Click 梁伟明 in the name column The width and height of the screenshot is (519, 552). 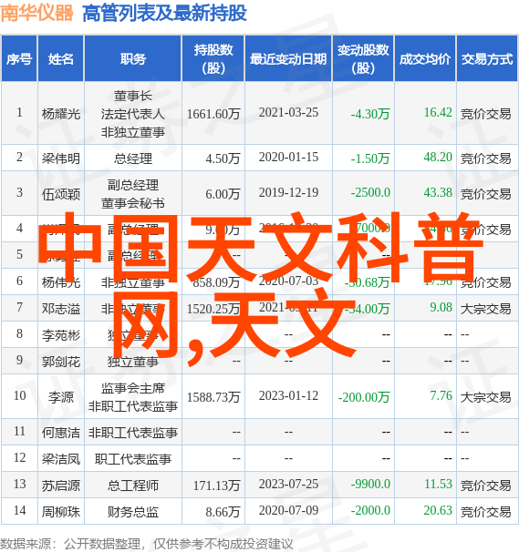pos(61,158)
